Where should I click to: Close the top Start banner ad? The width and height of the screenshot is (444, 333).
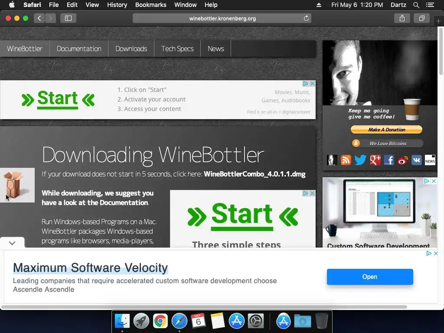coord(312,84)
